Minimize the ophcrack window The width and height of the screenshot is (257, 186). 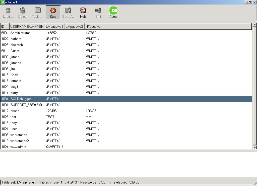(x=246, y=2)
